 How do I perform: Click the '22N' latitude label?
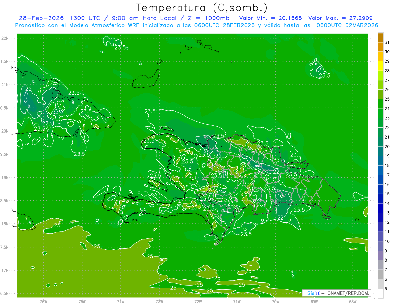6,38
